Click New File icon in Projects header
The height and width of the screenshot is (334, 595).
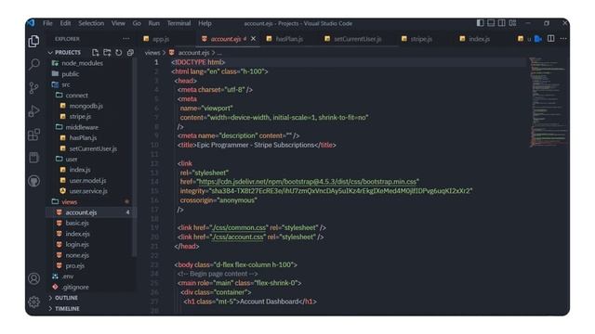pos(95,52)
